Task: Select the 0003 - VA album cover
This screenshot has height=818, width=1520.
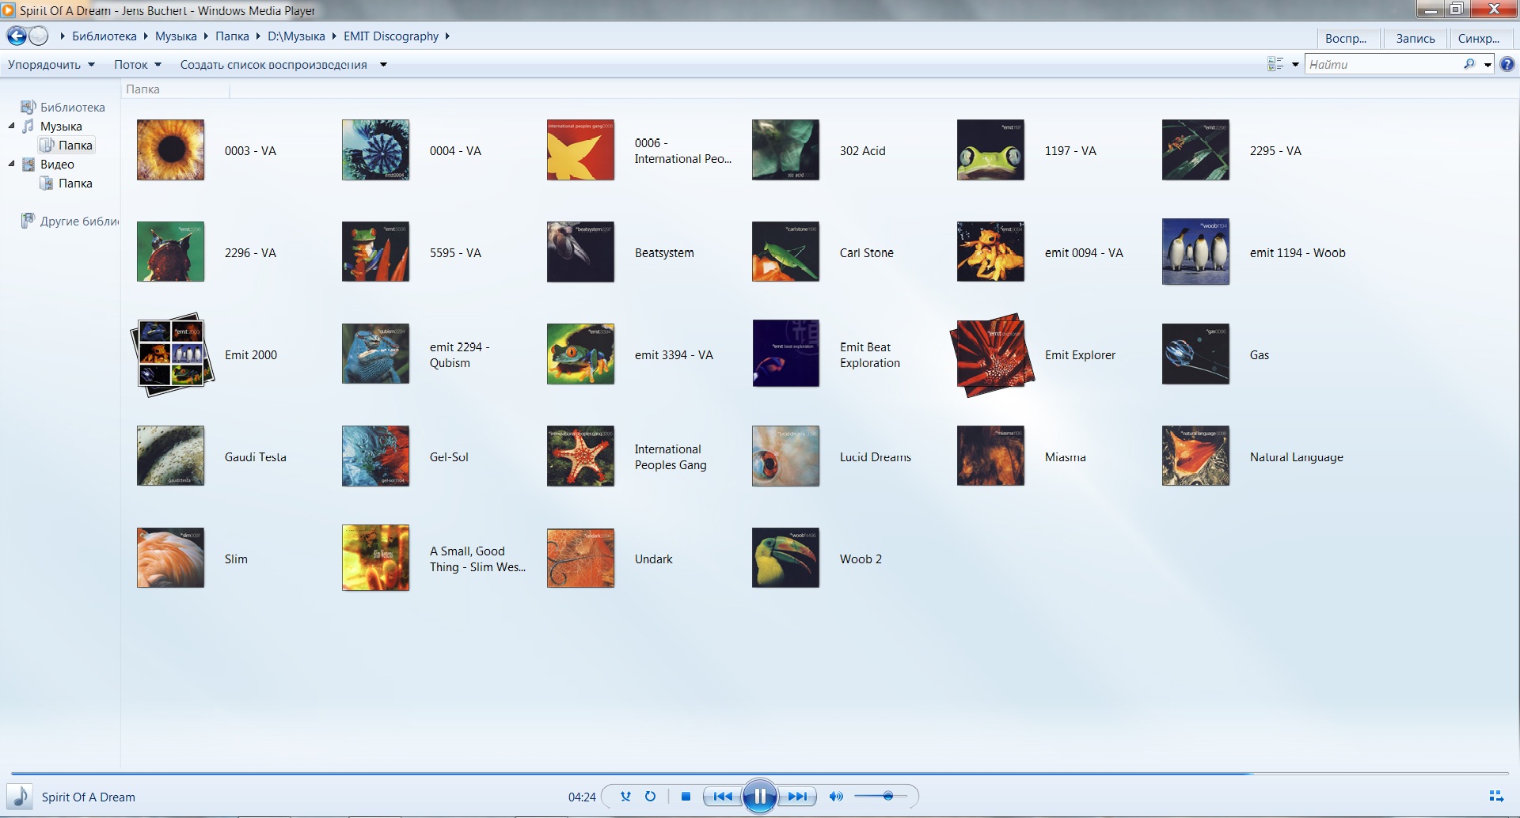Action: point(170,150)
